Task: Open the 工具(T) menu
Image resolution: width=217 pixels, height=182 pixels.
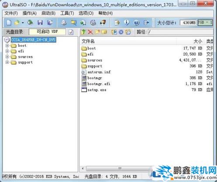Action: (x=67, y=13)
